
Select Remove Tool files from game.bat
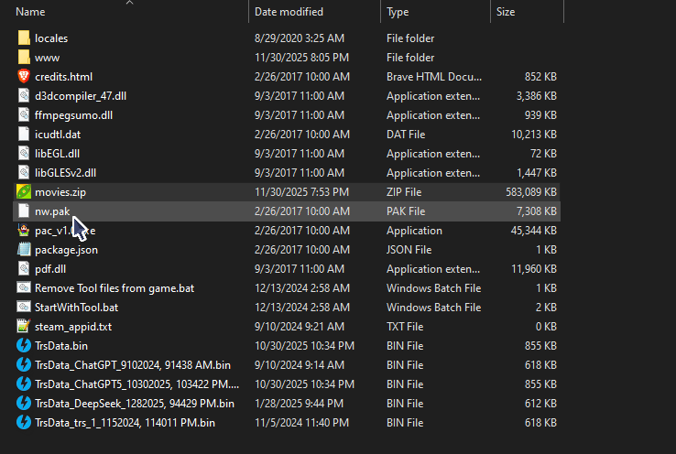tap(114, 288)
